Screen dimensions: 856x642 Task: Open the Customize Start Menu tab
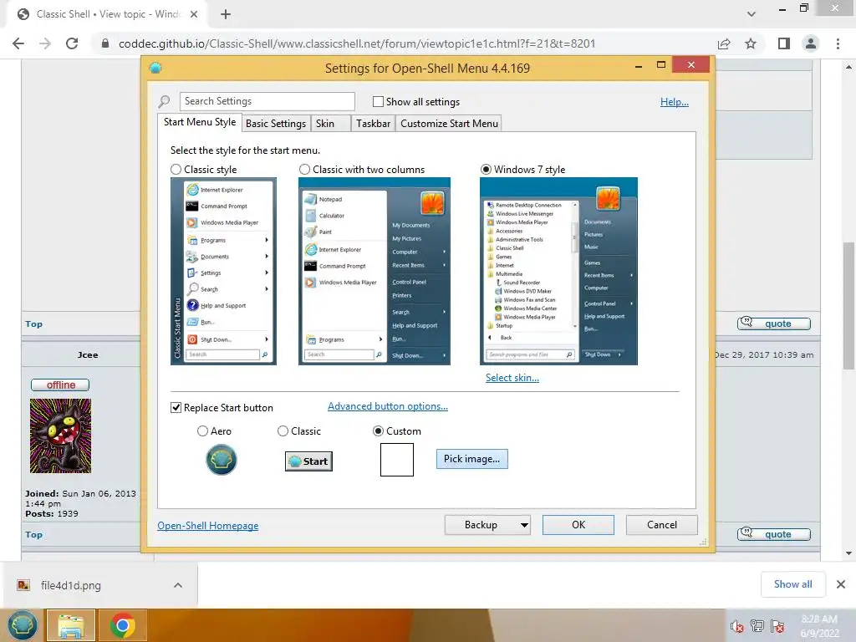point(449,124)
